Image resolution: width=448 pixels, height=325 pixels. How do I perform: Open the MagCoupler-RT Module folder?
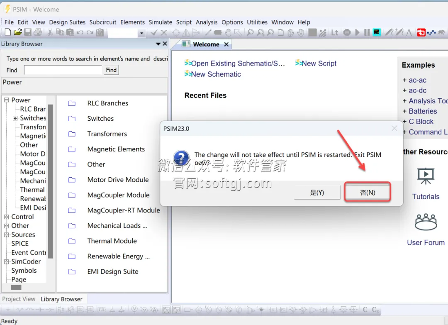pyautogui.click(x=124, y=210)
